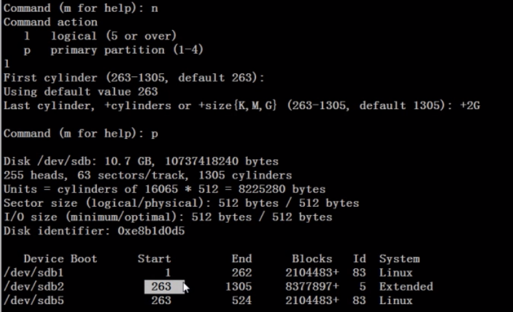513x312 pixels.
Task: Click the Linux label in the sdb5 row
Action: pos(396,300)
